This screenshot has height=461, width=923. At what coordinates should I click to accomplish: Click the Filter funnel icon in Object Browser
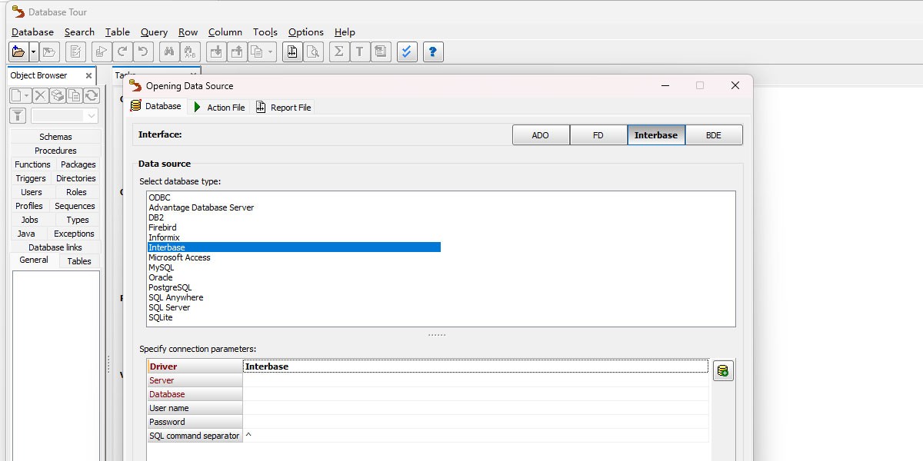tap(18, 116)
